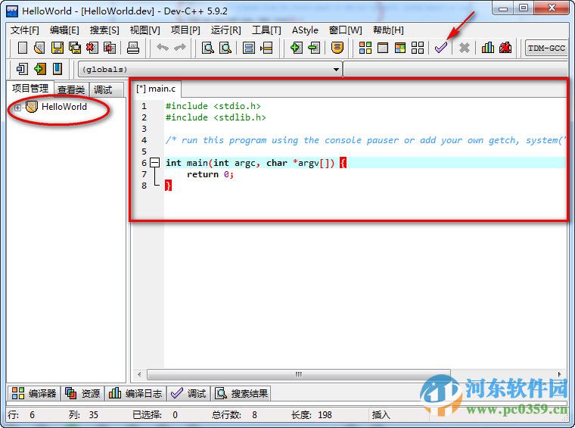
Task: Click the Add to project icon
Action: point(297,48)
